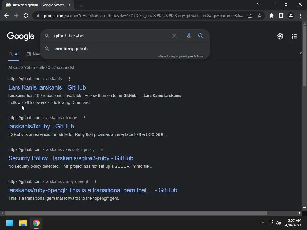The image size is (307, 230).
Task: Open the Windows Start menu
Action: point(10,223)
